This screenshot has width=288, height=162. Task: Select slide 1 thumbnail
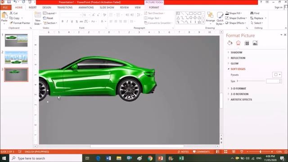16,40
